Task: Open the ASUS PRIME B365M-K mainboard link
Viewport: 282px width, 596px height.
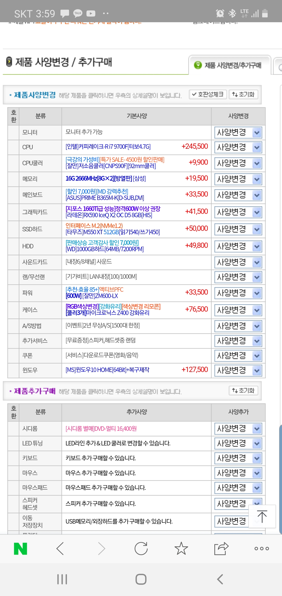Action: click(x=105, y=198)
